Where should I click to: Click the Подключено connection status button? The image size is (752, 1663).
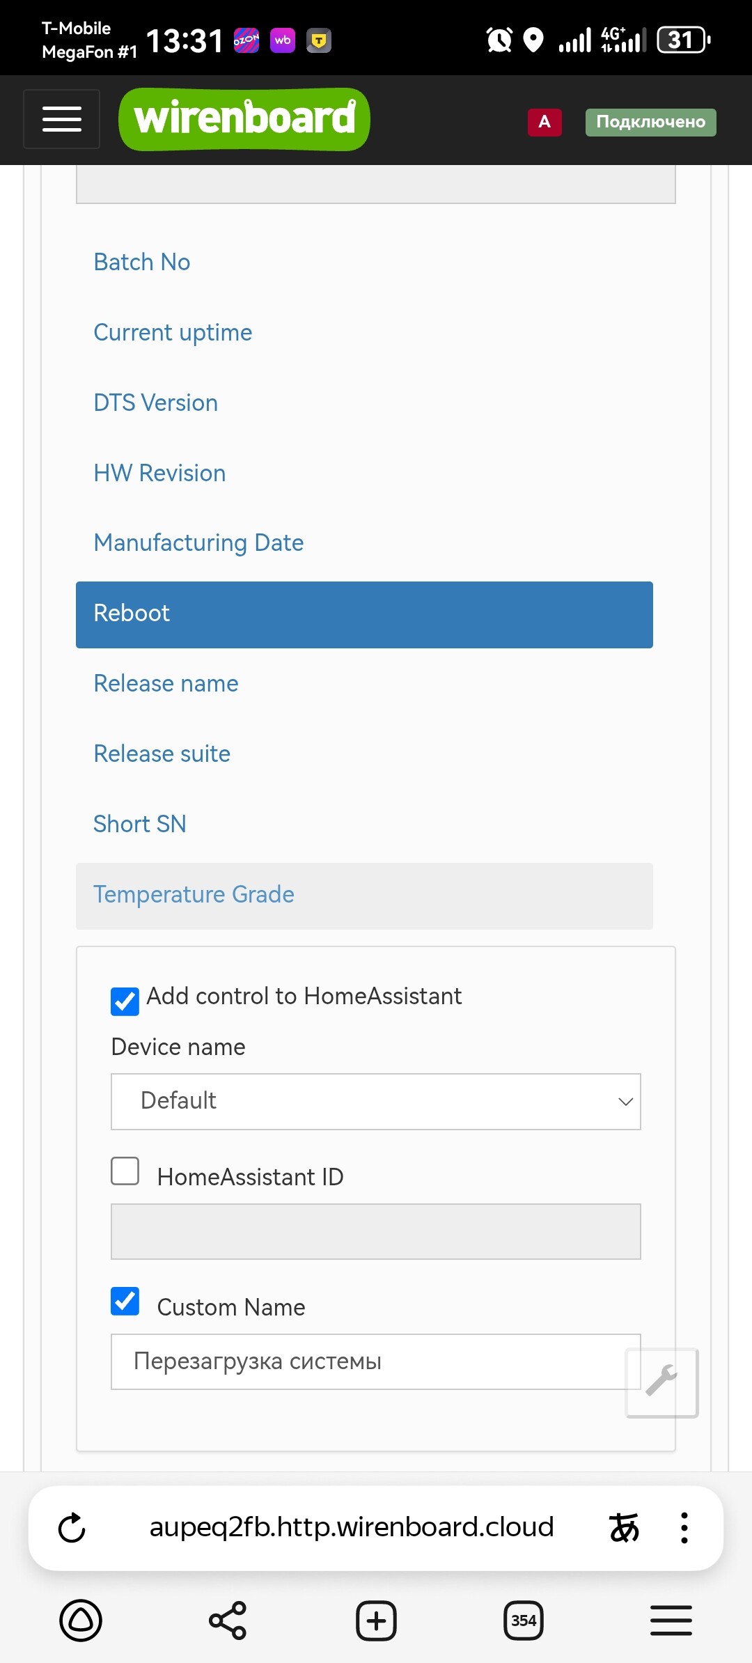click(650, 122)
